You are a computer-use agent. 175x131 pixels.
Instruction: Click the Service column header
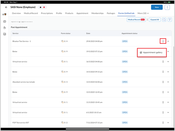click(15, 33)
